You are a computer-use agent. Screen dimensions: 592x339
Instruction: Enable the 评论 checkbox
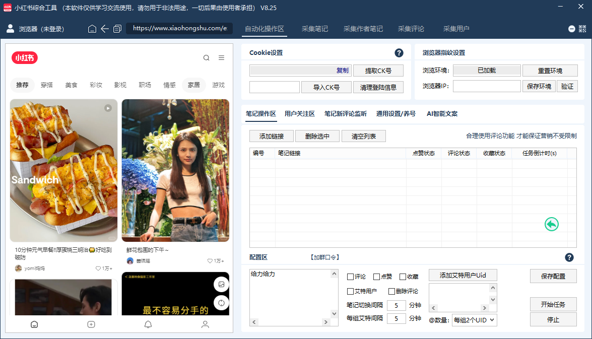pyautogui.click(x=350, y=277)
